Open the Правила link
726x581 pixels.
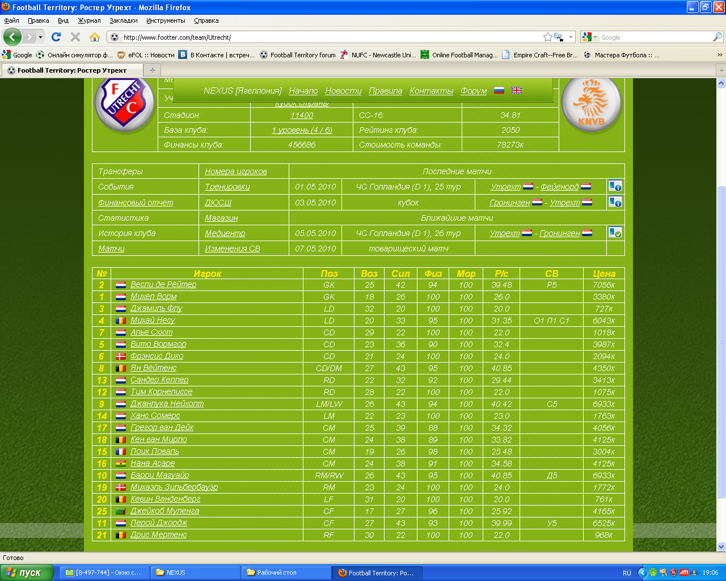[386, 91]
